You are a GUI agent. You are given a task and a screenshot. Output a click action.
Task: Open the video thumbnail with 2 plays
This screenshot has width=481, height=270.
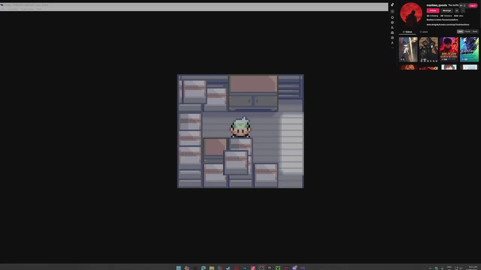[408, 49]
